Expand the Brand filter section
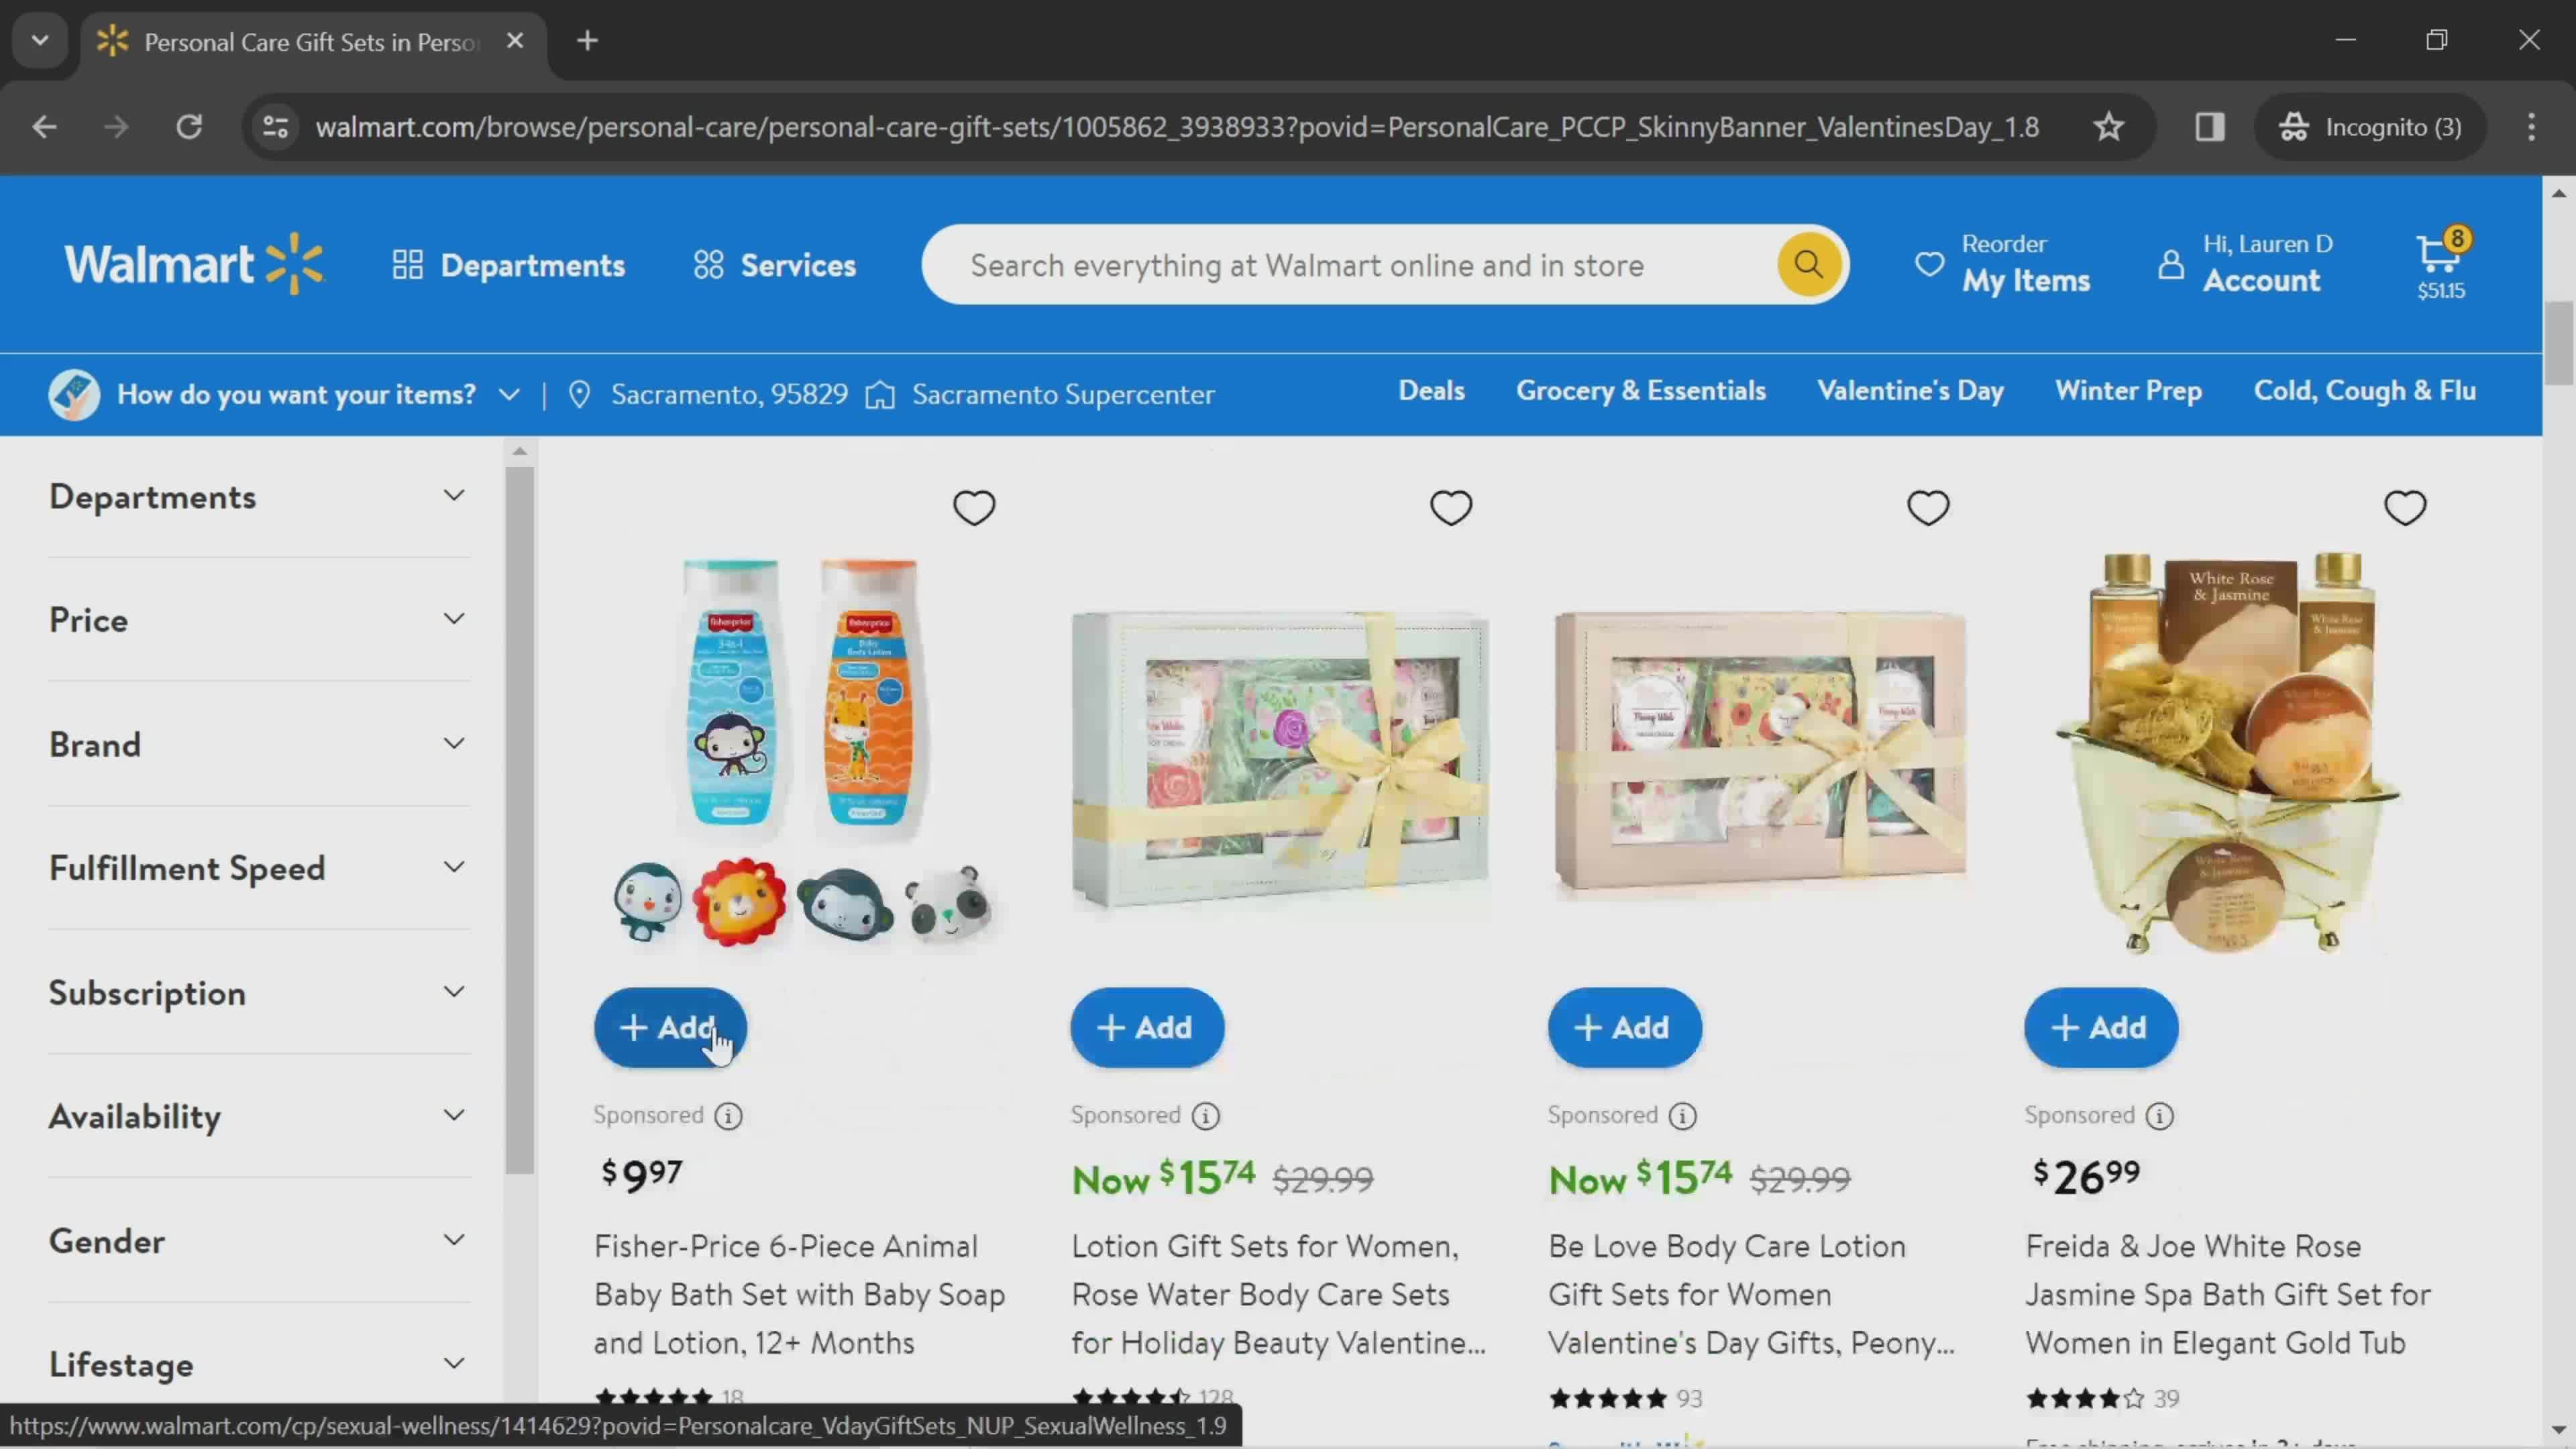Viewport: 2576px width, 1449px height. pyautogui.click(x=255, y=743)
